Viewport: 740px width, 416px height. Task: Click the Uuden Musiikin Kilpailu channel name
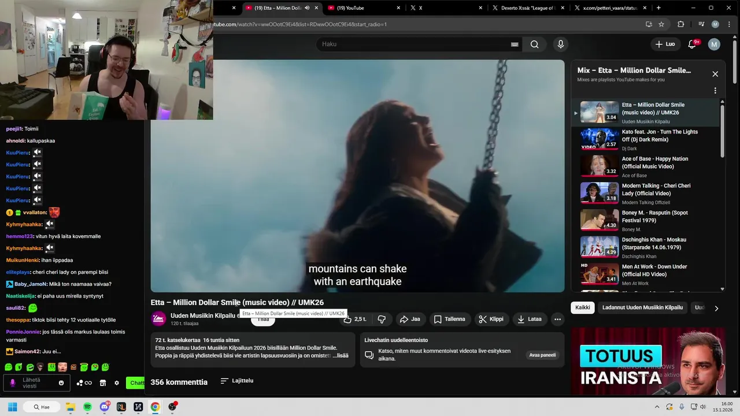pos(203,315)
